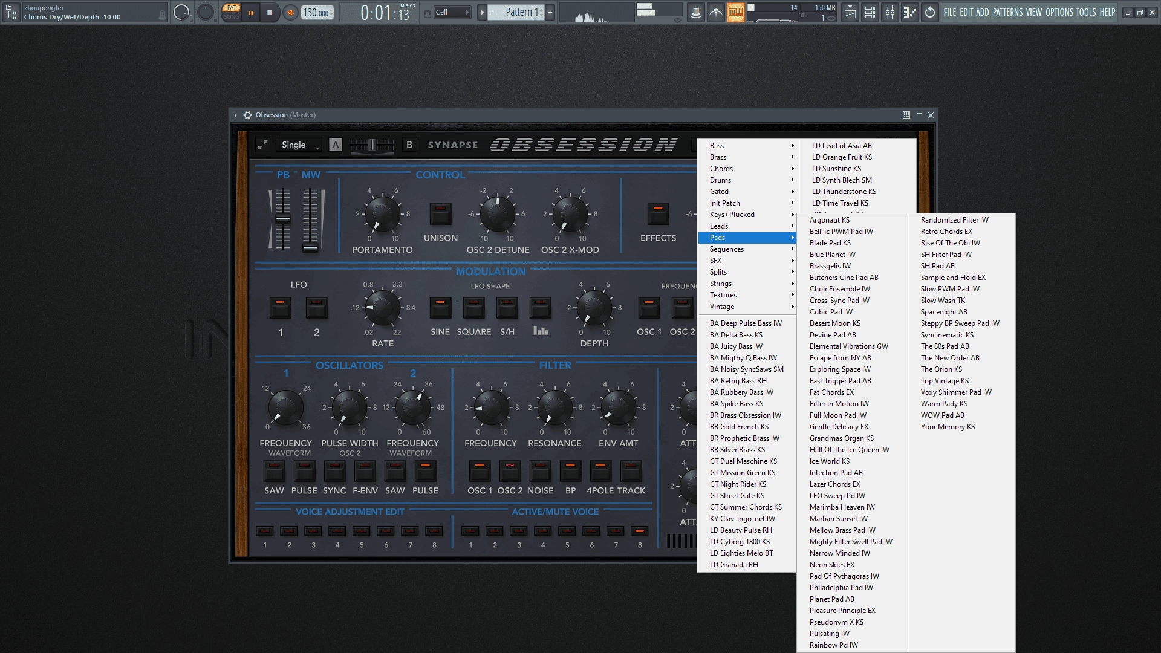This screenshot has width=1161, height=653.
Task: Choose the Hall Of The Ice Queen IW preset
Action: click(x=853, y=450)
